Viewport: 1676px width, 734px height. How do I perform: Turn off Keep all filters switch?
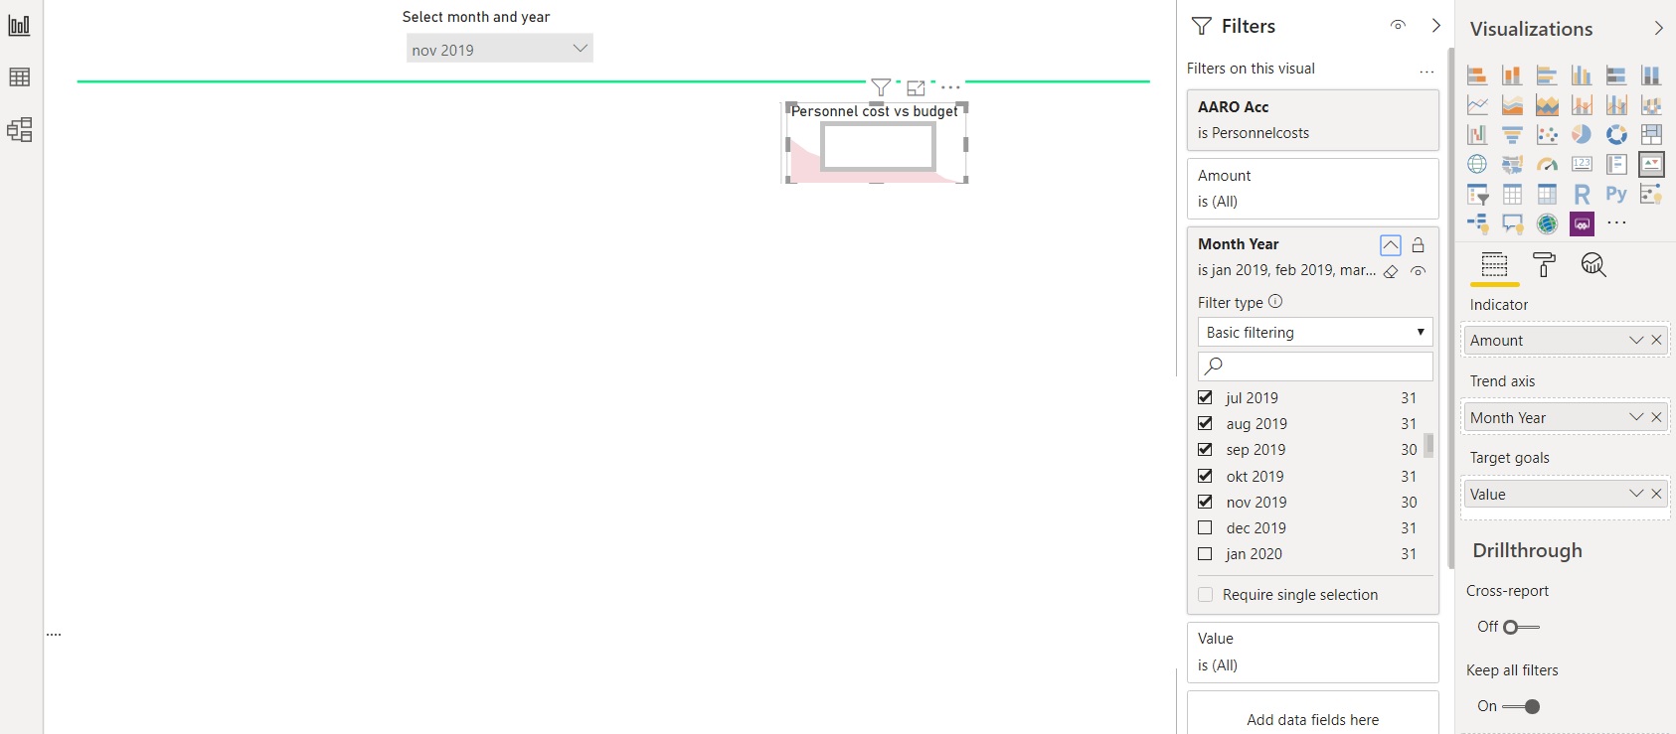tap(1522, 706)
